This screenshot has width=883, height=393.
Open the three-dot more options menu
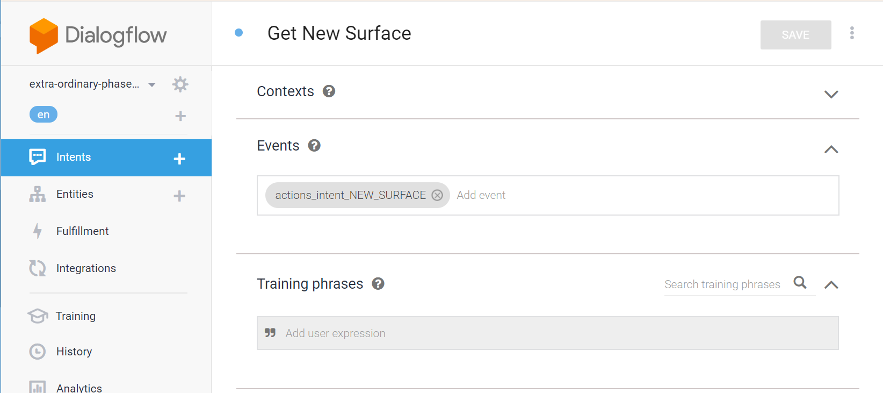tap(852, 33)
